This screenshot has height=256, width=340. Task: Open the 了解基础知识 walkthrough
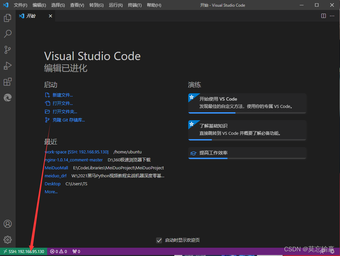247,130
